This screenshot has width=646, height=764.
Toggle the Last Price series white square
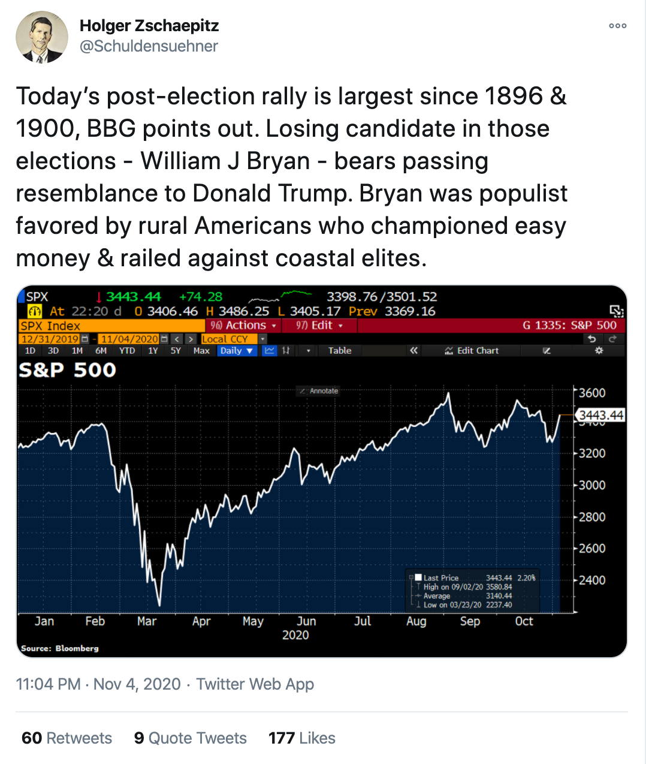418,577
